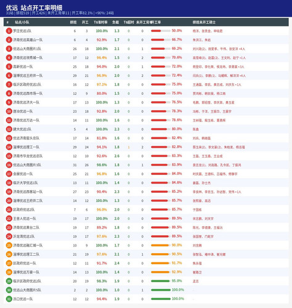Click station name '济南优远万达一队'
Viewport: 292px width, 308px height.
pyautogui.click(x=26, y=120)
